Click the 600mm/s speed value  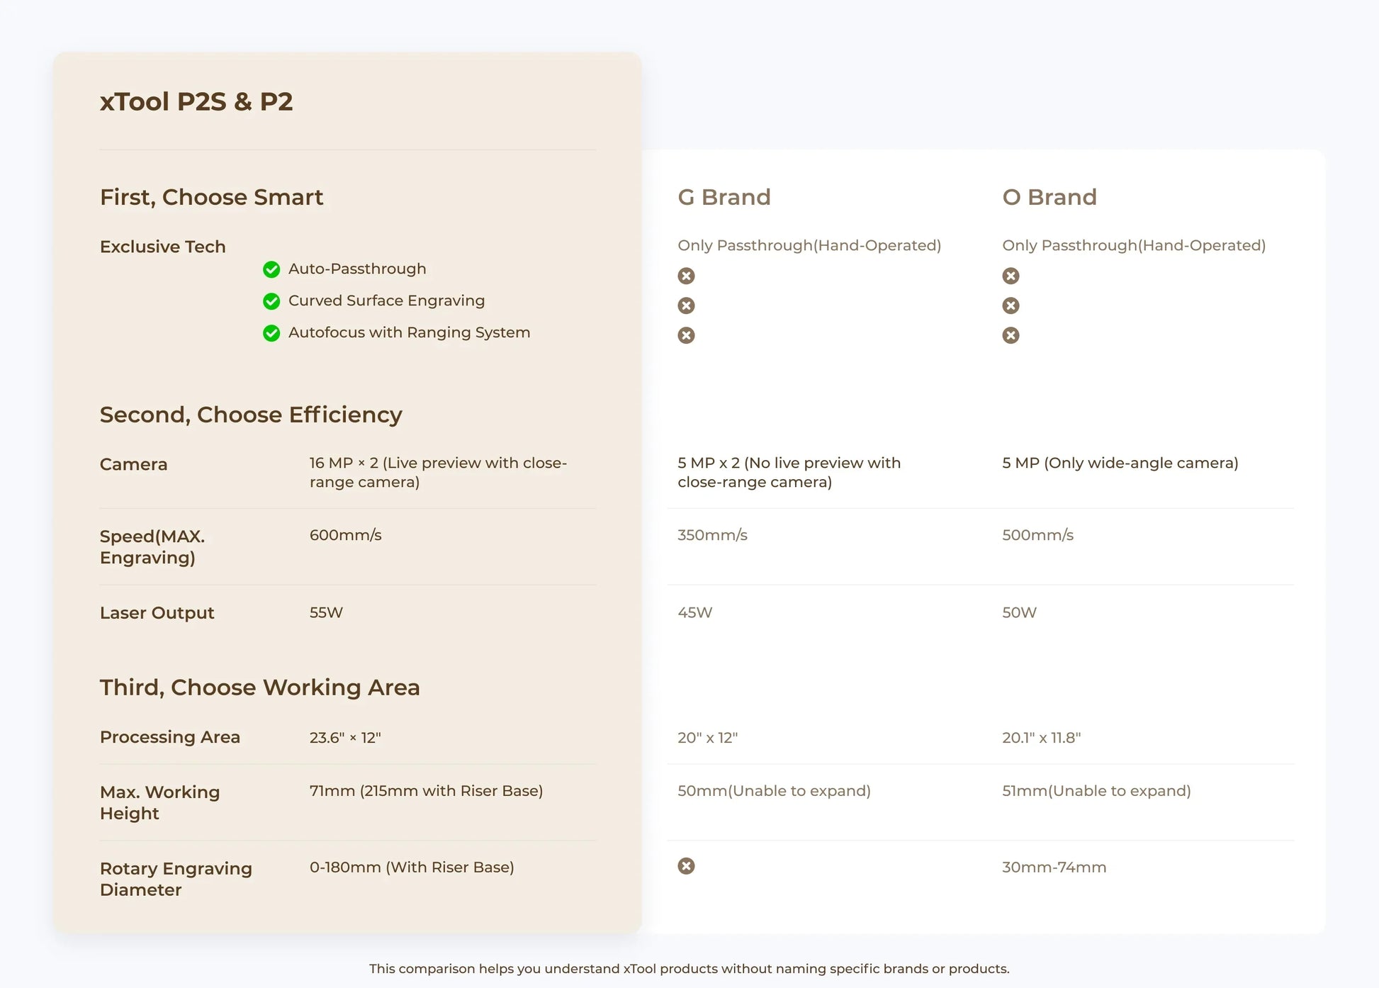345,535
